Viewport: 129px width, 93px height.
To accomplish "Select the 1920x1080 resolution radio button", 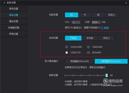I will [67, 47].
